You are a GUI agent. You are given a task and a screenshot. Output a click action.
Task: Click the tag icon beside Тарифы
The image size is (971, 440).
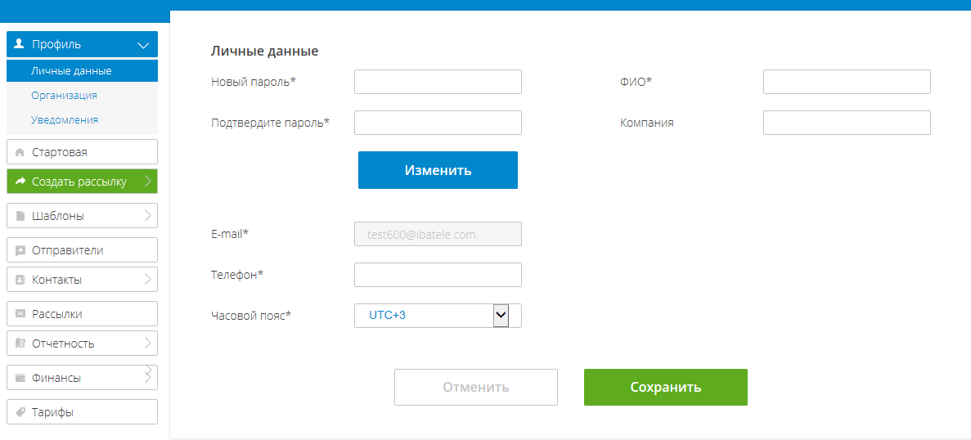pyautogui.click(x=20, y=412)
